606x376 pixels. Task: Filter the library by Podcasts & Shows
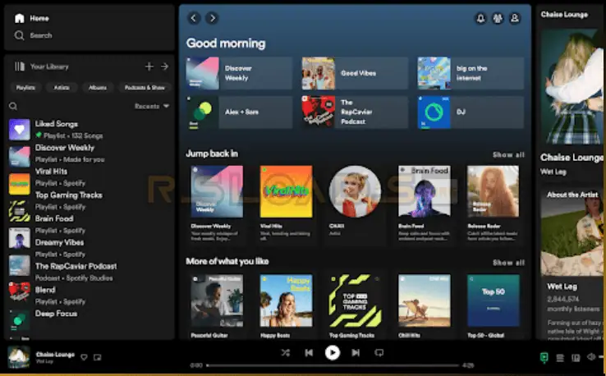[x=145, y=88]
